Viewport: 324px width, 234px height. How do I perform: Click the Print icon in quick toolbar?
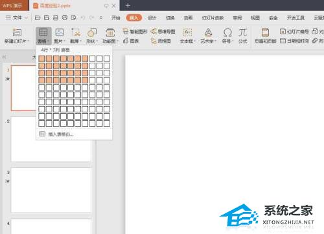click(x=65, y=17)
